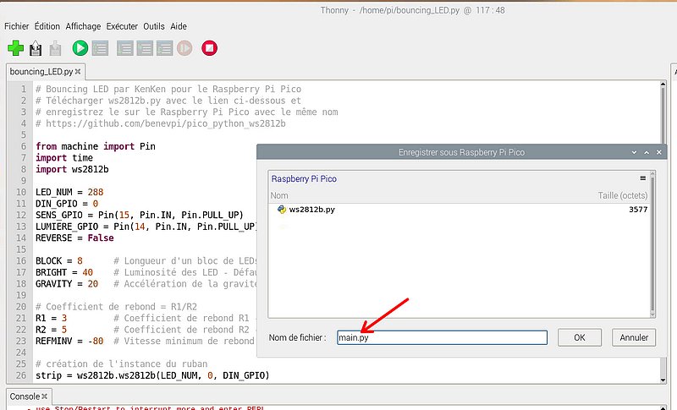Click the Annuler button

tap(634, 337)
